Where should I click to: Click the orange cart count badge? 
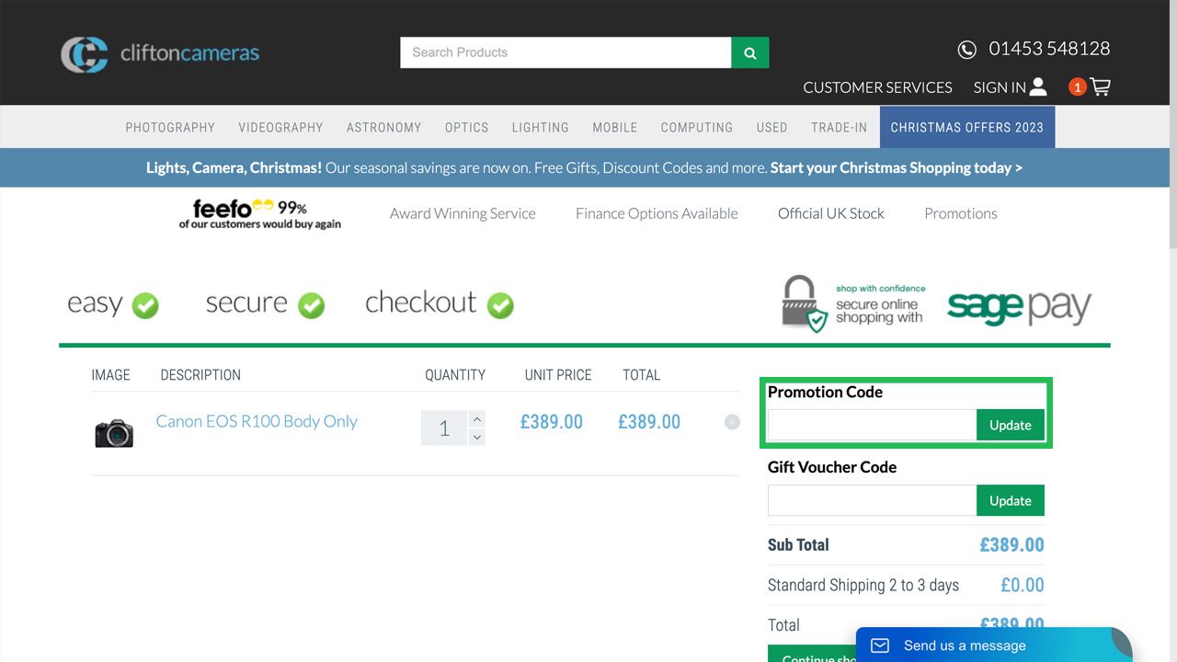coord(1077,86)
